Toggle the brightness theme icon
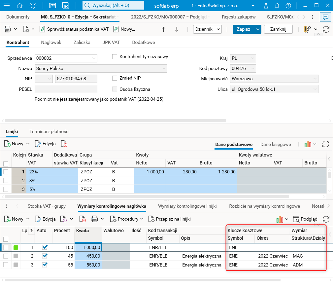Screen dimensions: 333x283 pos(33,6)
